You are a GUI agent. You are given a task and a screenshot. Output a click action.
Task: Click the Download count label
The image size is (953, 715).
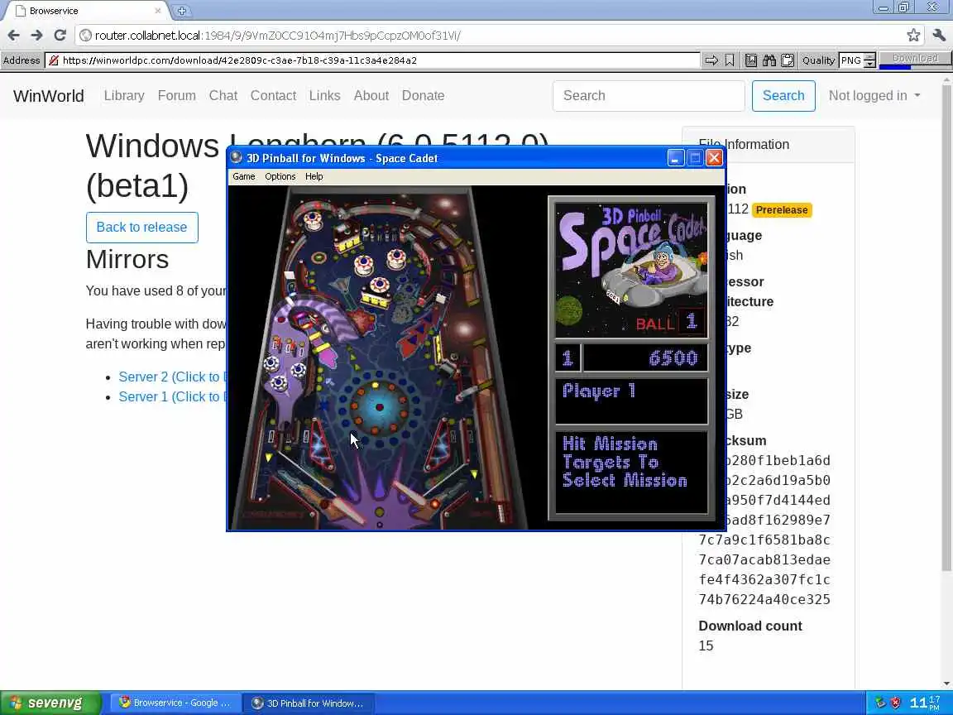[750, 626]
